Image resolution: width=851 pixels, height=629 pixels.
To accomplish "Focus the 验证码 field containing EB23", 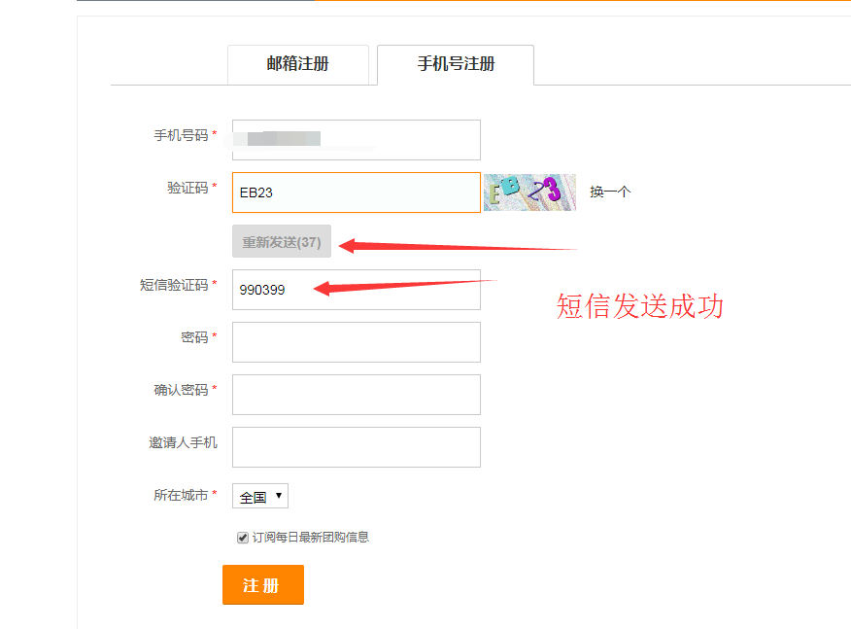I will (356, 192).
